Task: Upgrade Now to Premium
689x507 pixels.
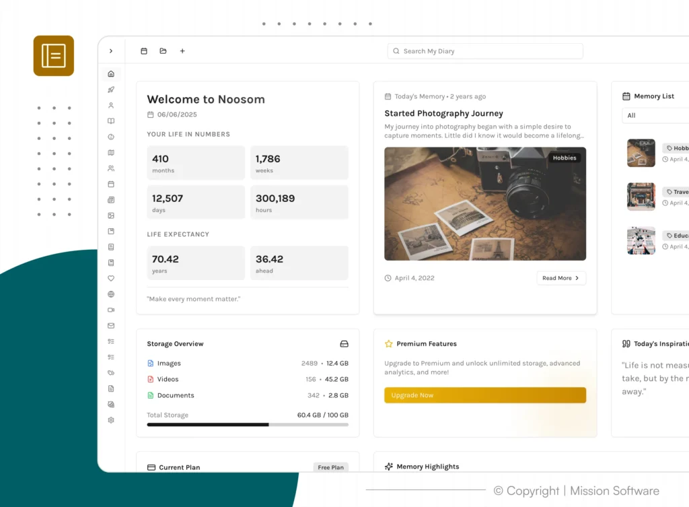Action: 485,395
